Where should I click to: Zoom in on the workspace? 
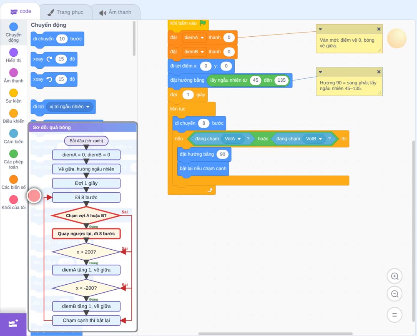[x=394, y=276]
